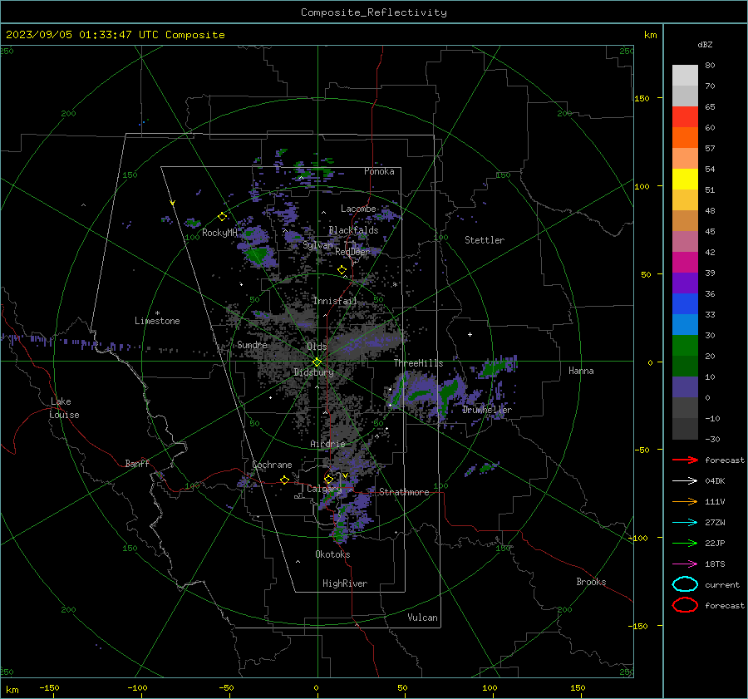
Task: Click the Hanna city label
Action: click(581, 371)
